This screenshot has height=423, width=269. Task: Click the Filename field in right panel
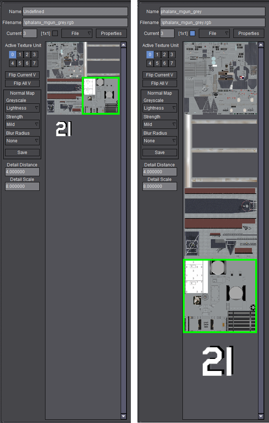[x=212, y=23]
